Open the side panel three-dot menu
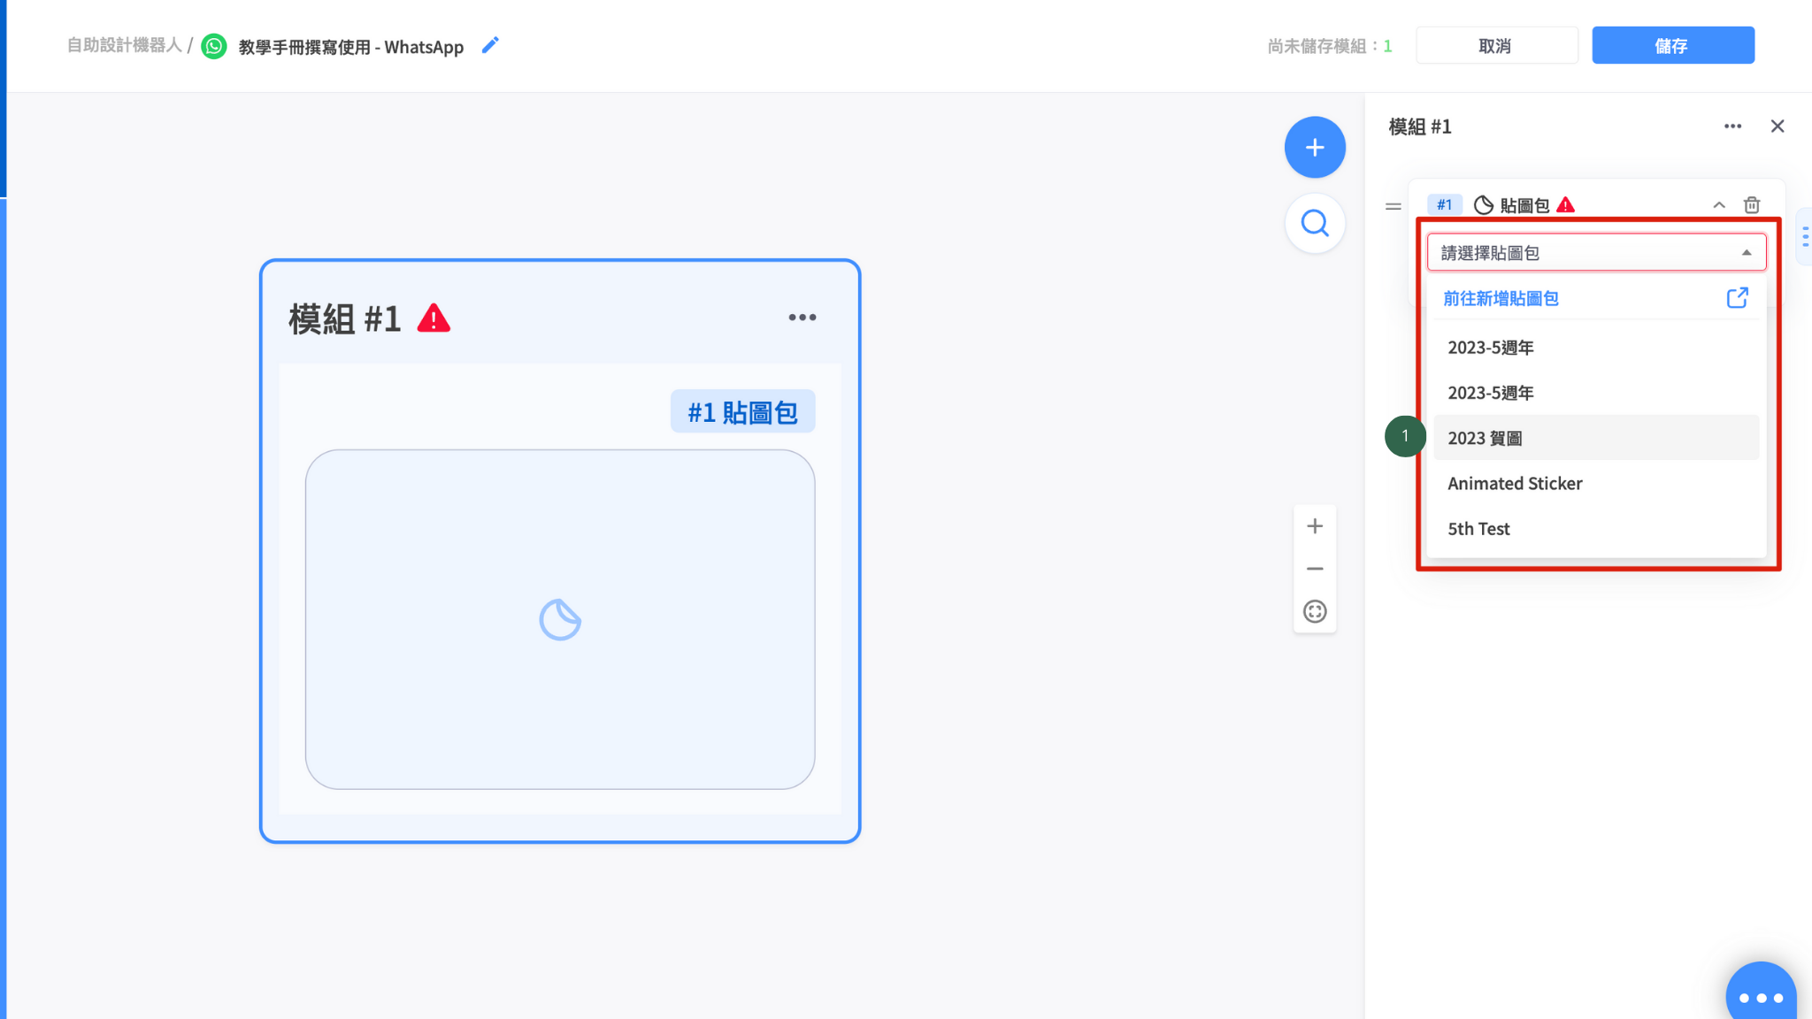 pos(1732,126)
